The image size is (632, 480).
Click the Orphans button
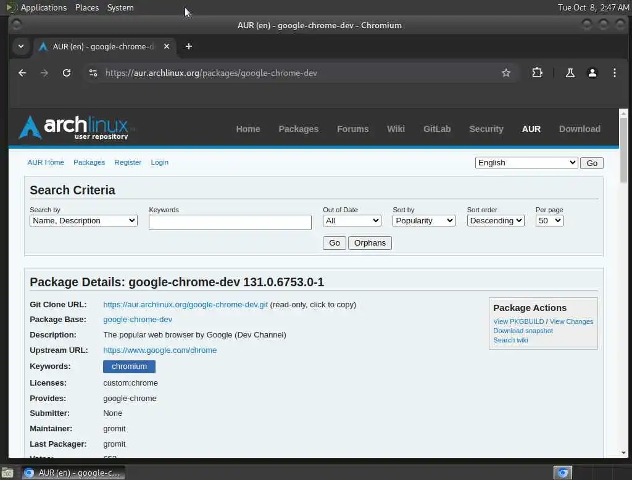click(x=370, y=243)
